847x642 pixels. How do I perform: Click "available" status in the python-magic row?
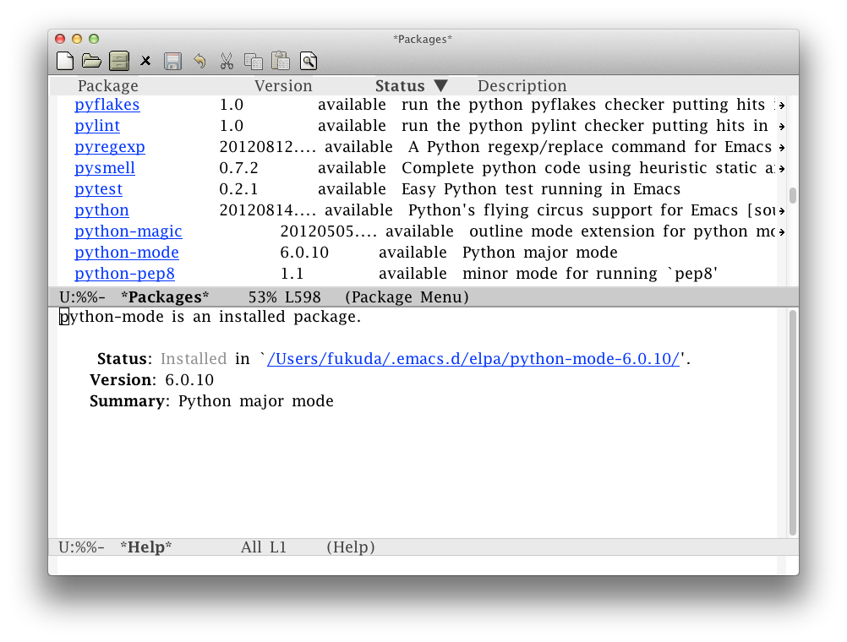click(x=419, y=231)
